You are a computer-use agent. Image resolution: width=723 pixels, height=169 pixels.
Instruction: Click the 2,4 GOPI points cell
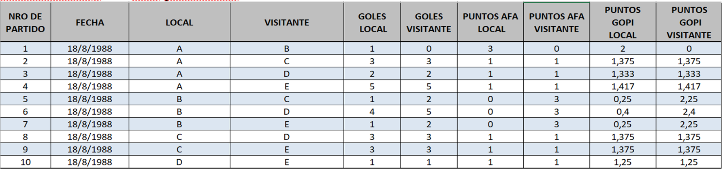689,112
